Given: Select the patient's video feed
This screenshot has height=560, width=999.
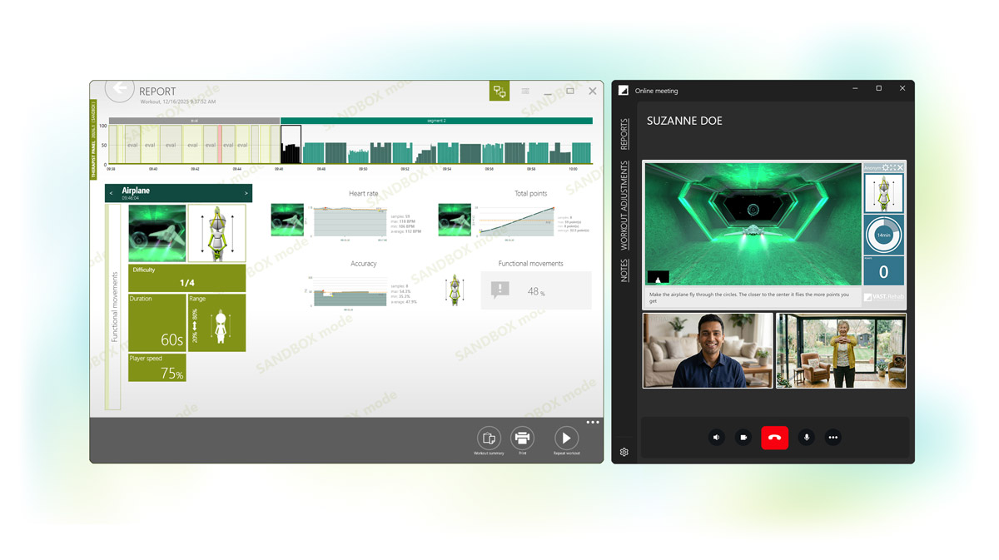Looking at the screenshot, I should 841,350.
